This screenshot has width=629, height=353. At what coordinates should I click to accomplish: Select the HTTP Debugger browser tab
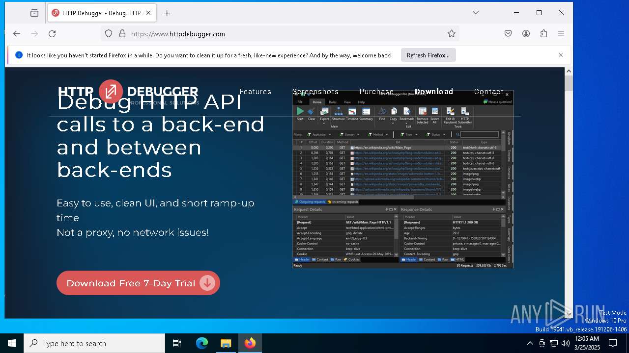coord(102,13)
